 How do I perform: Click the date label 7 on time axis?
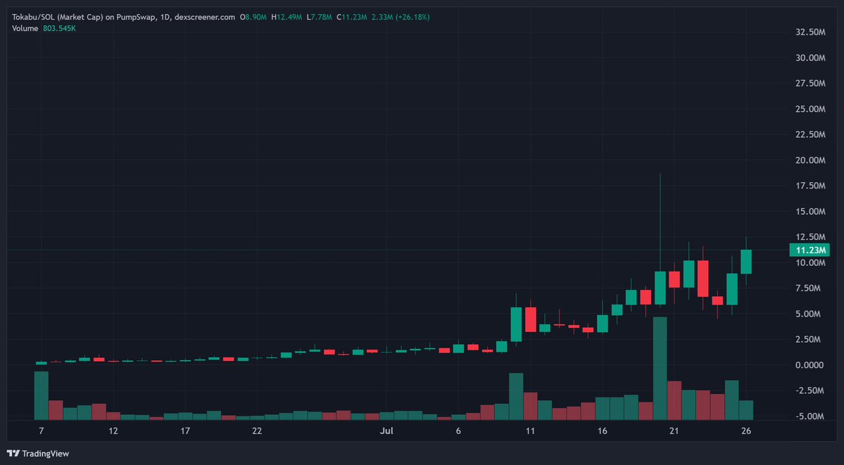42,431
